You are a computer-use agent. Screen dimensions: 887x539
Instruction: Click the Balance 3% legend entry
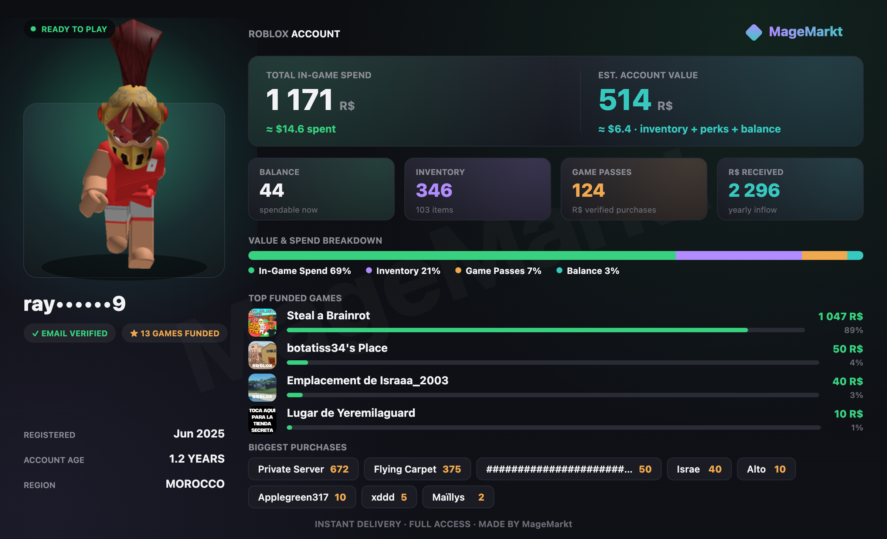588,271
